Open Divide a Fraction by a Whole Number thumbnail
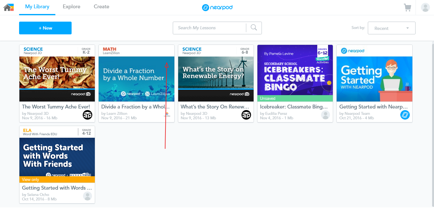Screen dimensions: 434x209 [136, 79]
